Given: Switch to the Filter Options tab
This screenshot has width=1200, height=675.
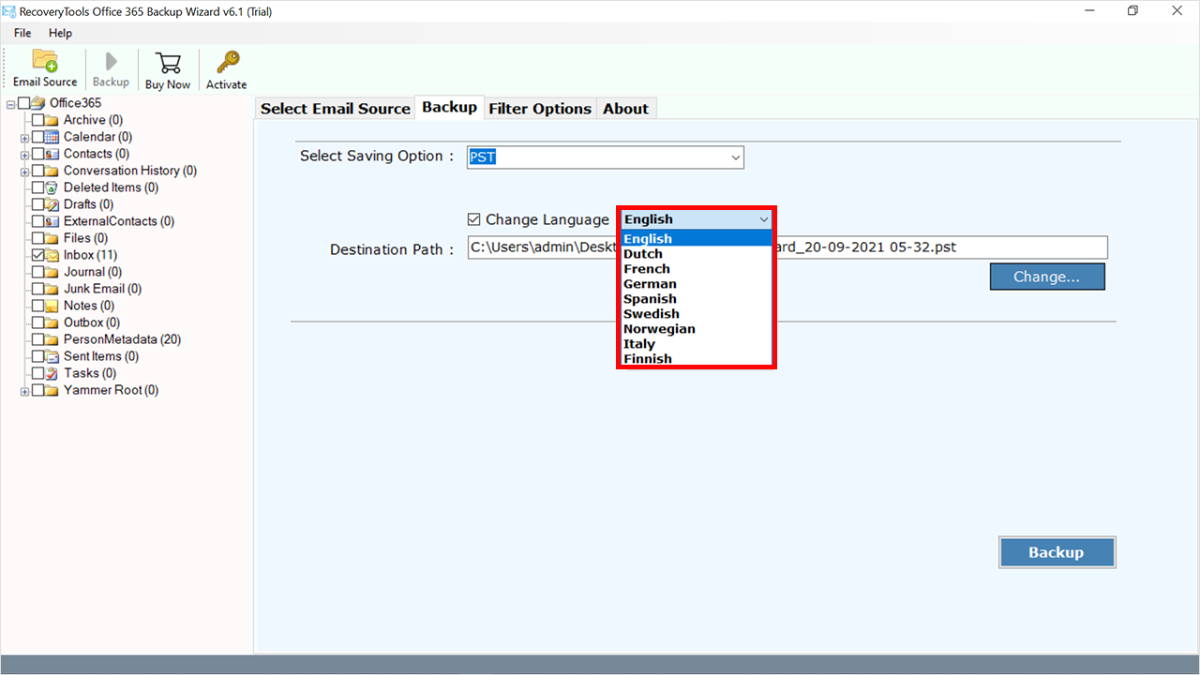Looking at the screenshot, I should [540, 109].
